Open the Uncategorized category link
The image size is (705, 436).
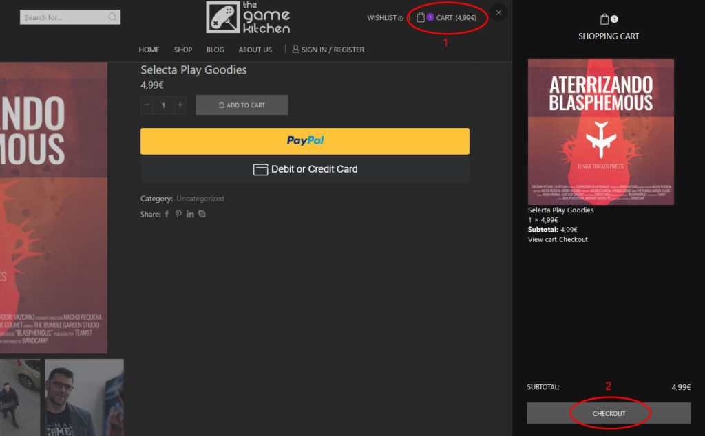tap(200, 199)
